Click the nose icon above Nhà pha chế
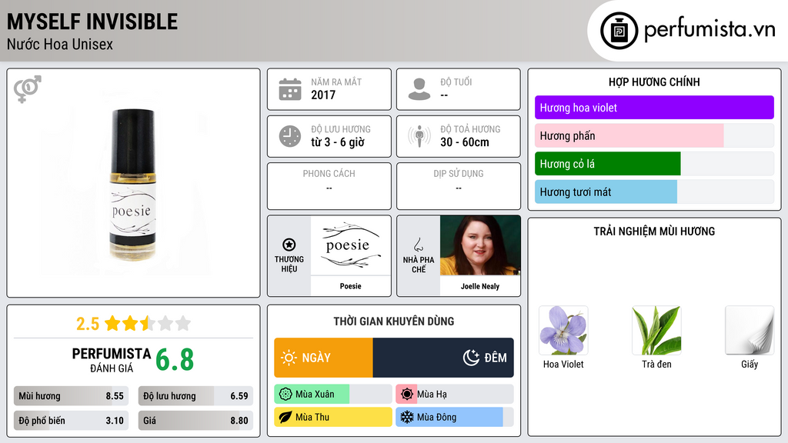This screenshot has width=788, height=443. click(418, 245)
